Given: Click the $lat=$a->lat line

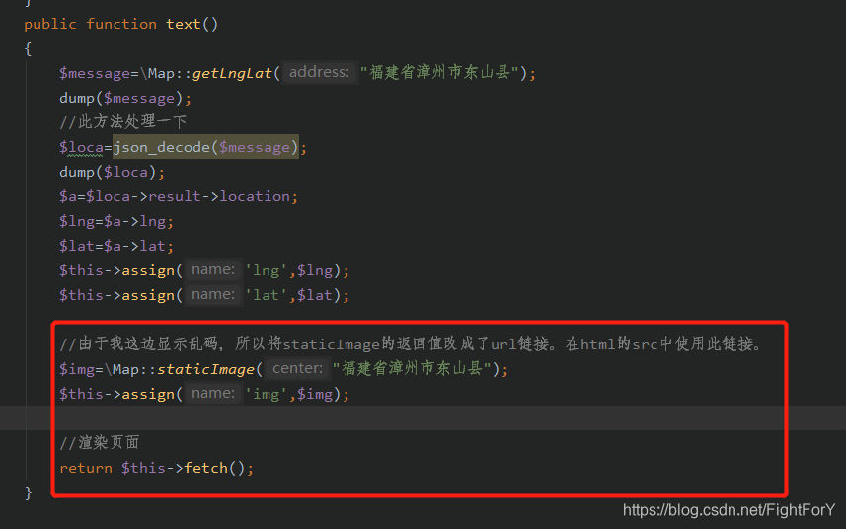Looking at the screenshot, I should [116, 247].
